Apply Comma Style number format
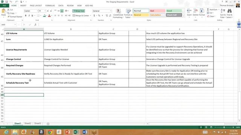 (102, 15)
